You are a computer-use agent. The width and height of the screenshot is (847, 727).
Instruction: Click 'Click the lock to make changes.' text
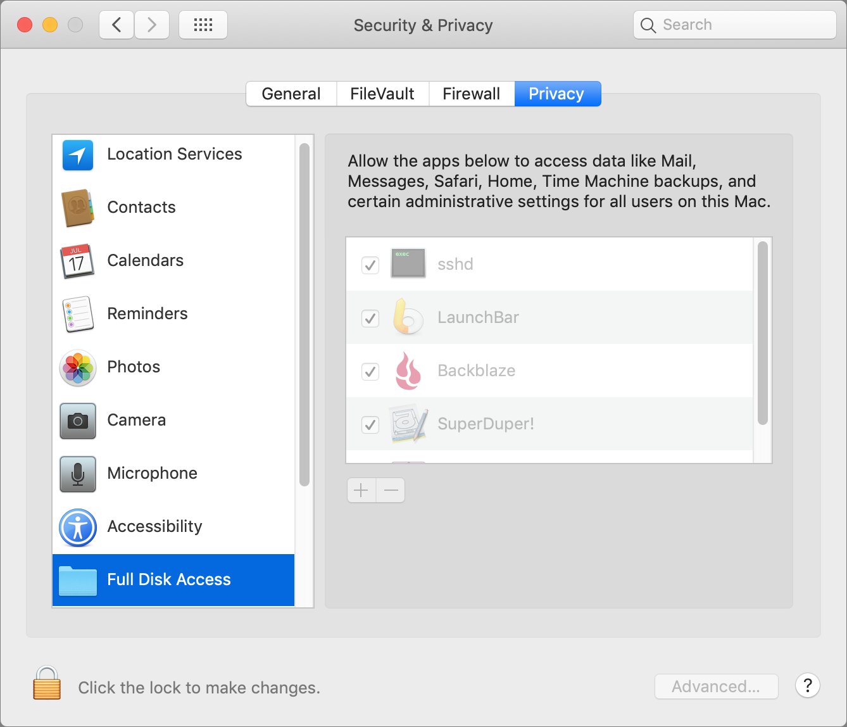[199, 688]
